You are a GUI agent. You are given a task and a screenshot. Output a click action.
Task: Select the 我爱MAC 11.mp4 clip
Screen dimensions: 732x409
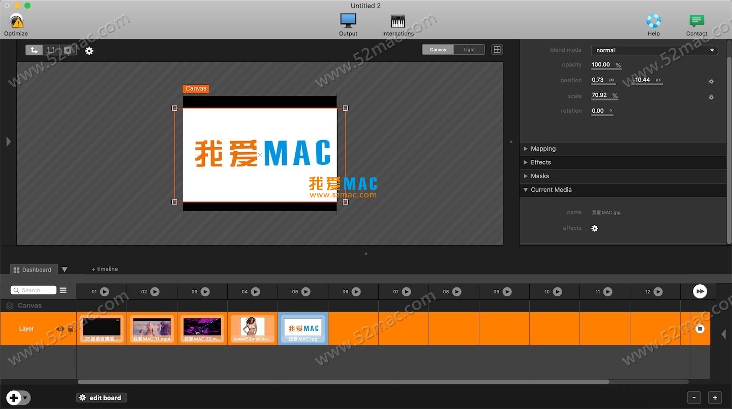tap(152, 329)
